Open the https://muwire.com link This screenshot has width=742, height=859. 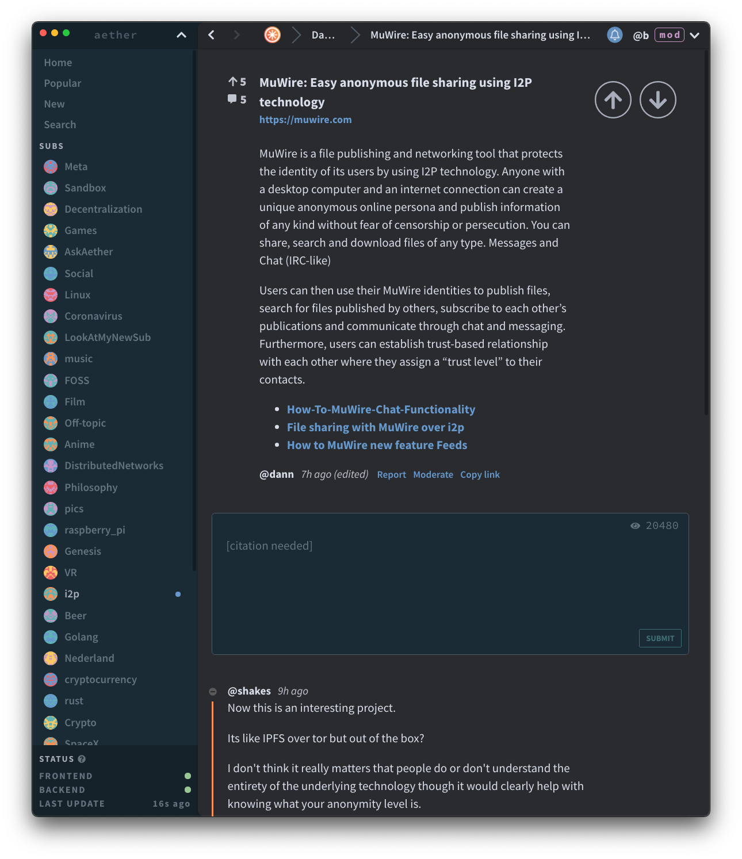click(305, 120)
